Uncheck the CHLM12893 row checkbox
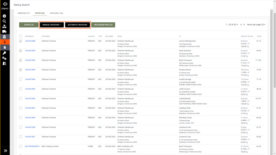 [x=21, y=70]
